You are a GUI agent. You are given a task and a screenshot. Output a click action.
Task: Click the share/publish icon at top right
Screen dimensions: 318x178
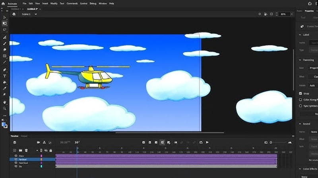pos(310,4)
